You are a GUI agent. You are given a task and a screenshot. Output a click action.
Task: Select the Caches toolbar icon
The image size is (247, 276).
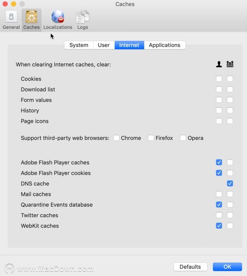pyautogui.click(x=32, y=20)
